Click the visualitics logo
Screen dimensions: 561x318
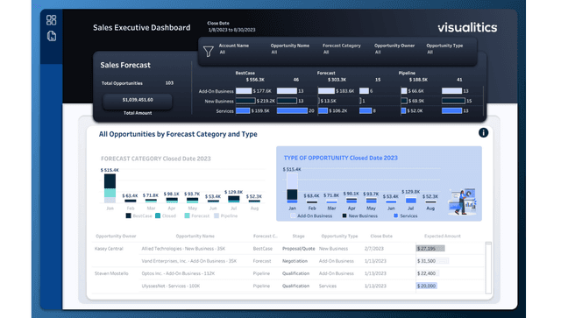(467, 27)
